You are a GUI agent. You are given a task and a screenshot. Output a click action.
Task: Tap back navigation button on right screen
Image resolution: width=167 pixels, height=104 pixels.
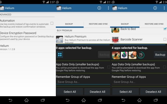(x=123, y=100)
